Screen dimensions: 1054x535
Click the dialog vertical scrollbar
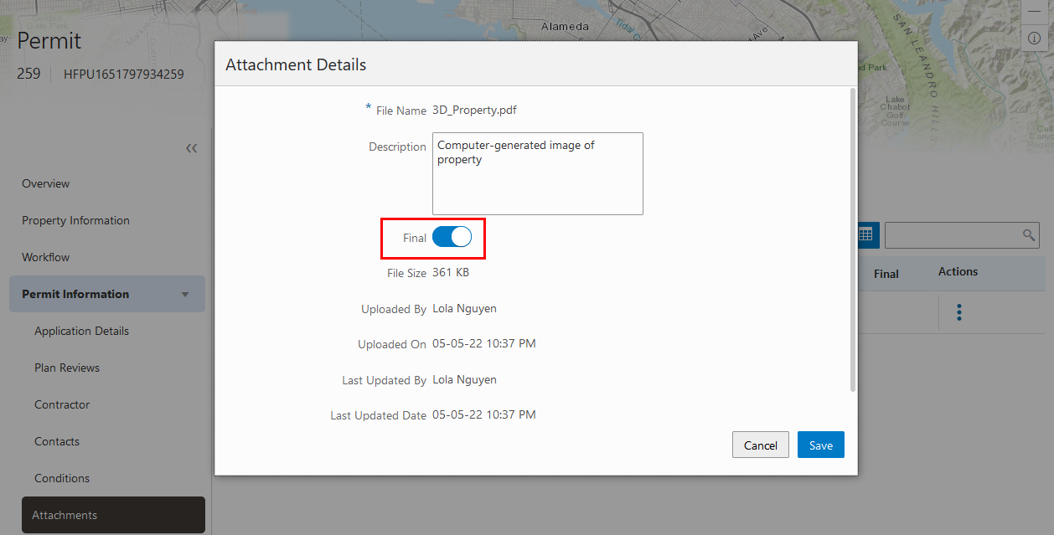click(853, 234)
